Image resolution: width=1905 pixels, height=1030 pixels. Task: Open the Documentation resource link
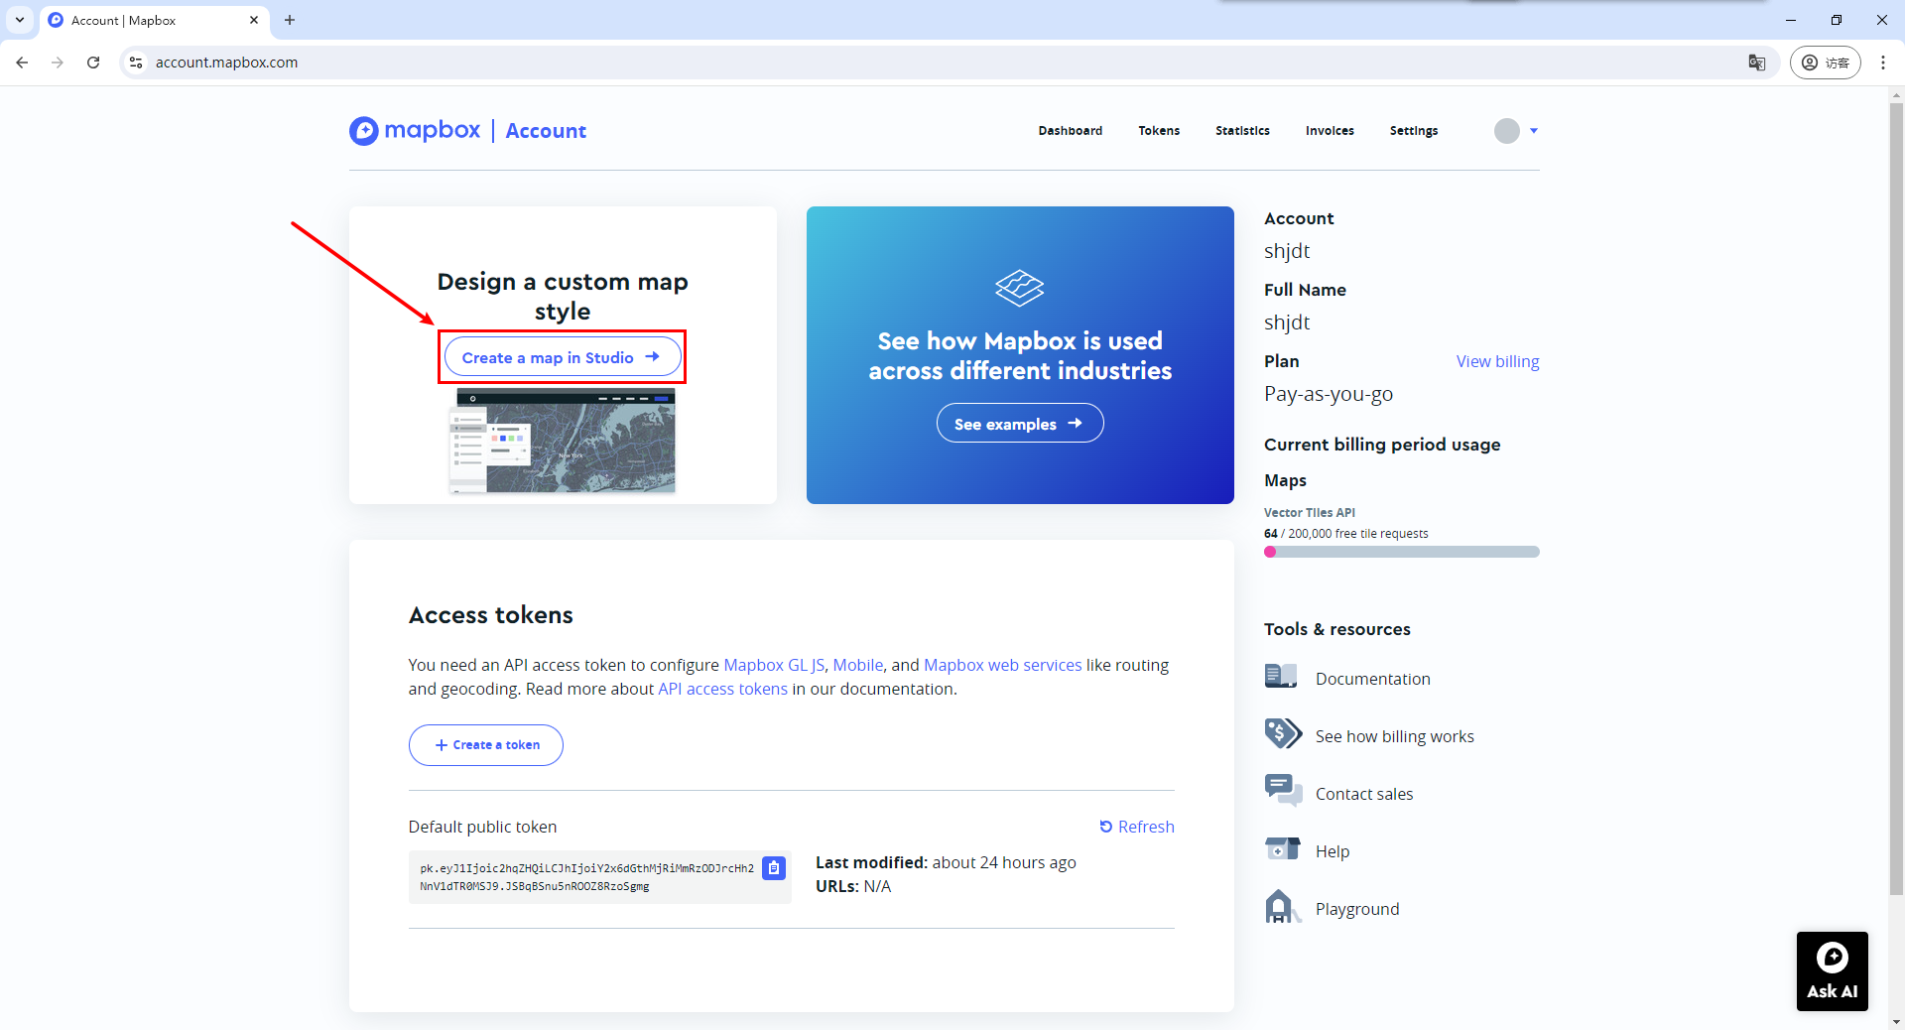[1373, 679]
